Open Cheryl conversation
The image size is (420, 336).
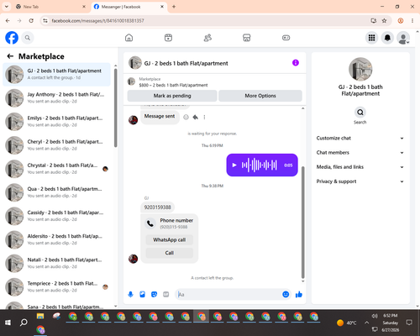[x=57, y=145]
